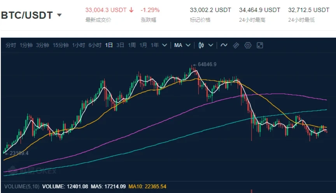This screenshot has width=336, height=193.
Task: Click the MA indicator button
Action: pos(178,45)
